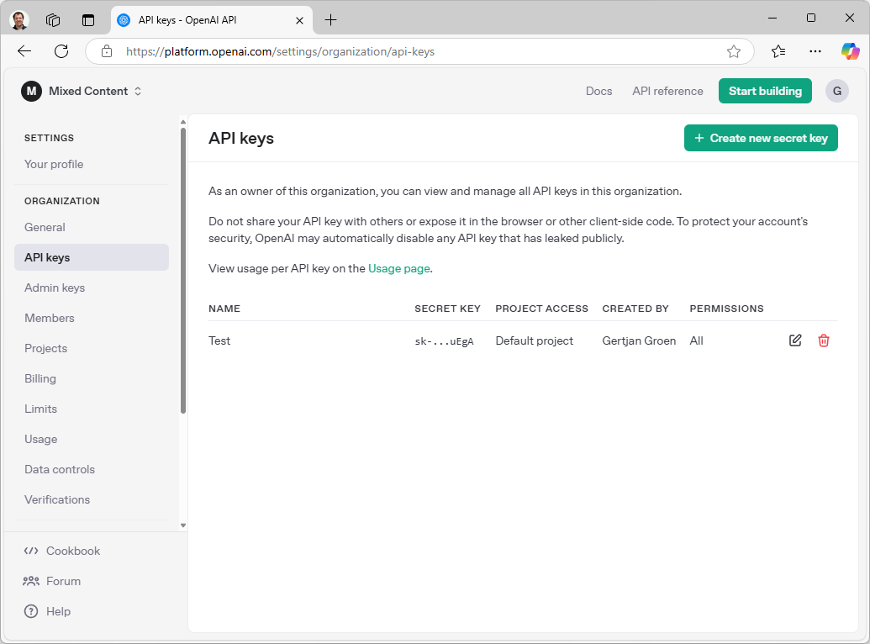
Task: Open the Help link
Action: click(47, 611)
